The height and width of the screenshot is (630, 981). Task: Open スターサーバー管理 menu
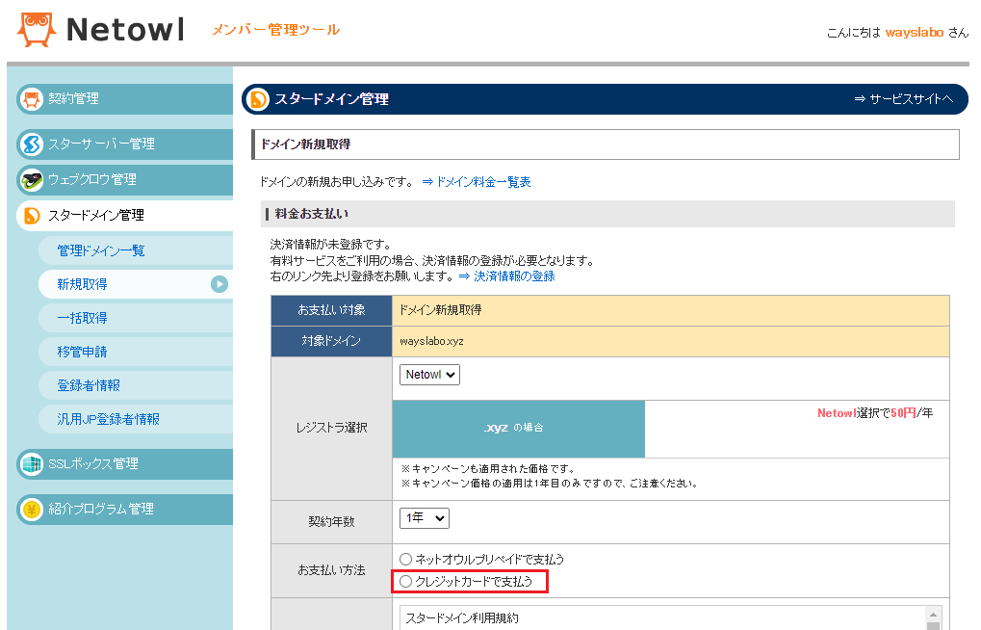coord(124,144)
